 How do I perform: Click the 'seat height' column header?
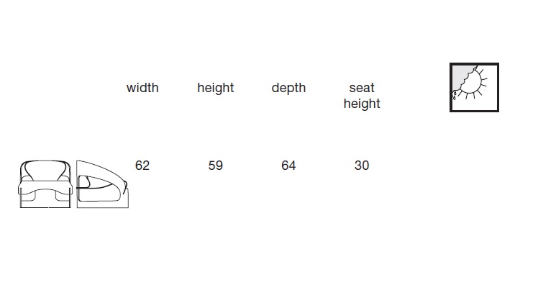tap(362, 96)
